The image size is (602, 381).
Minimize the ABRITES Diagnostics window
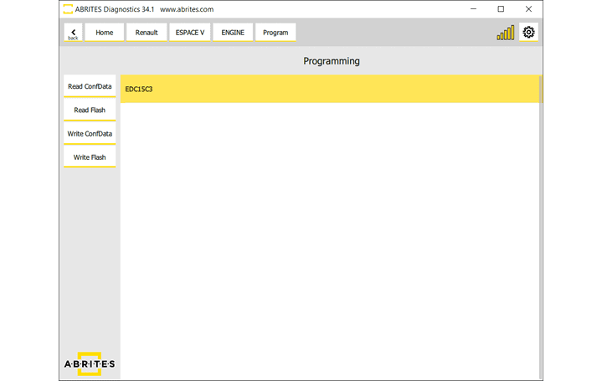tap(476, 9)
